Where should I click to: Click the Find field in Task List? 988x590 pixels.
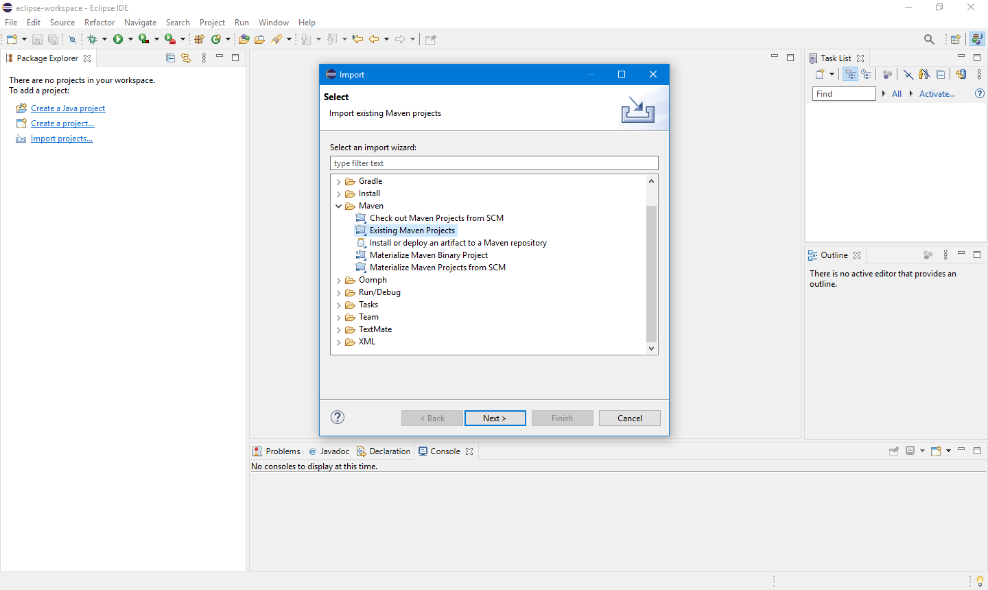point(844,93)
